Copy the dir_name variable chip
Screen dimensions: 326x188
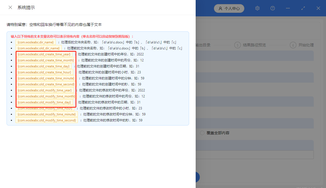[35, 42]
